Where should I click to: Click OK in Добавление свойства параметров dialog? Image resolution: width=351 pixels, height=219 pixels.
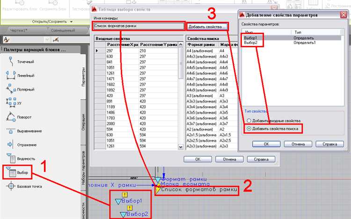pyautogui.click(x=266, y=144)
